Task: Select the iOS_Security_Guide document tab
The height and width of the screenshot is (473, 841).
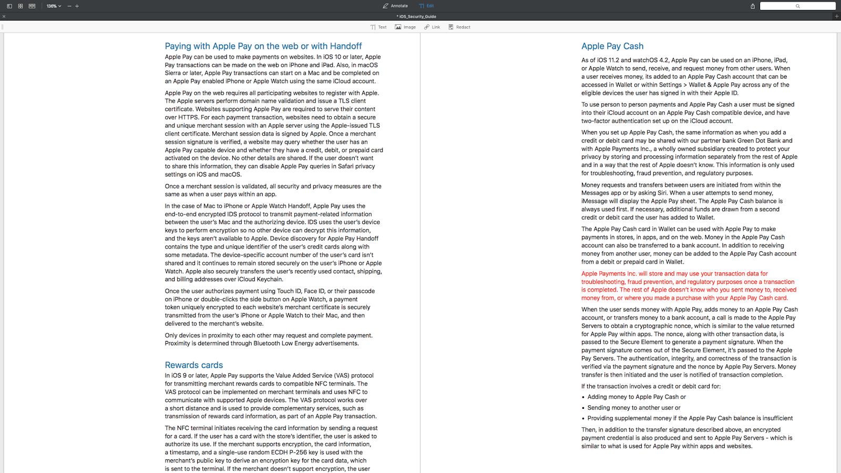Action: coord(416,16)
